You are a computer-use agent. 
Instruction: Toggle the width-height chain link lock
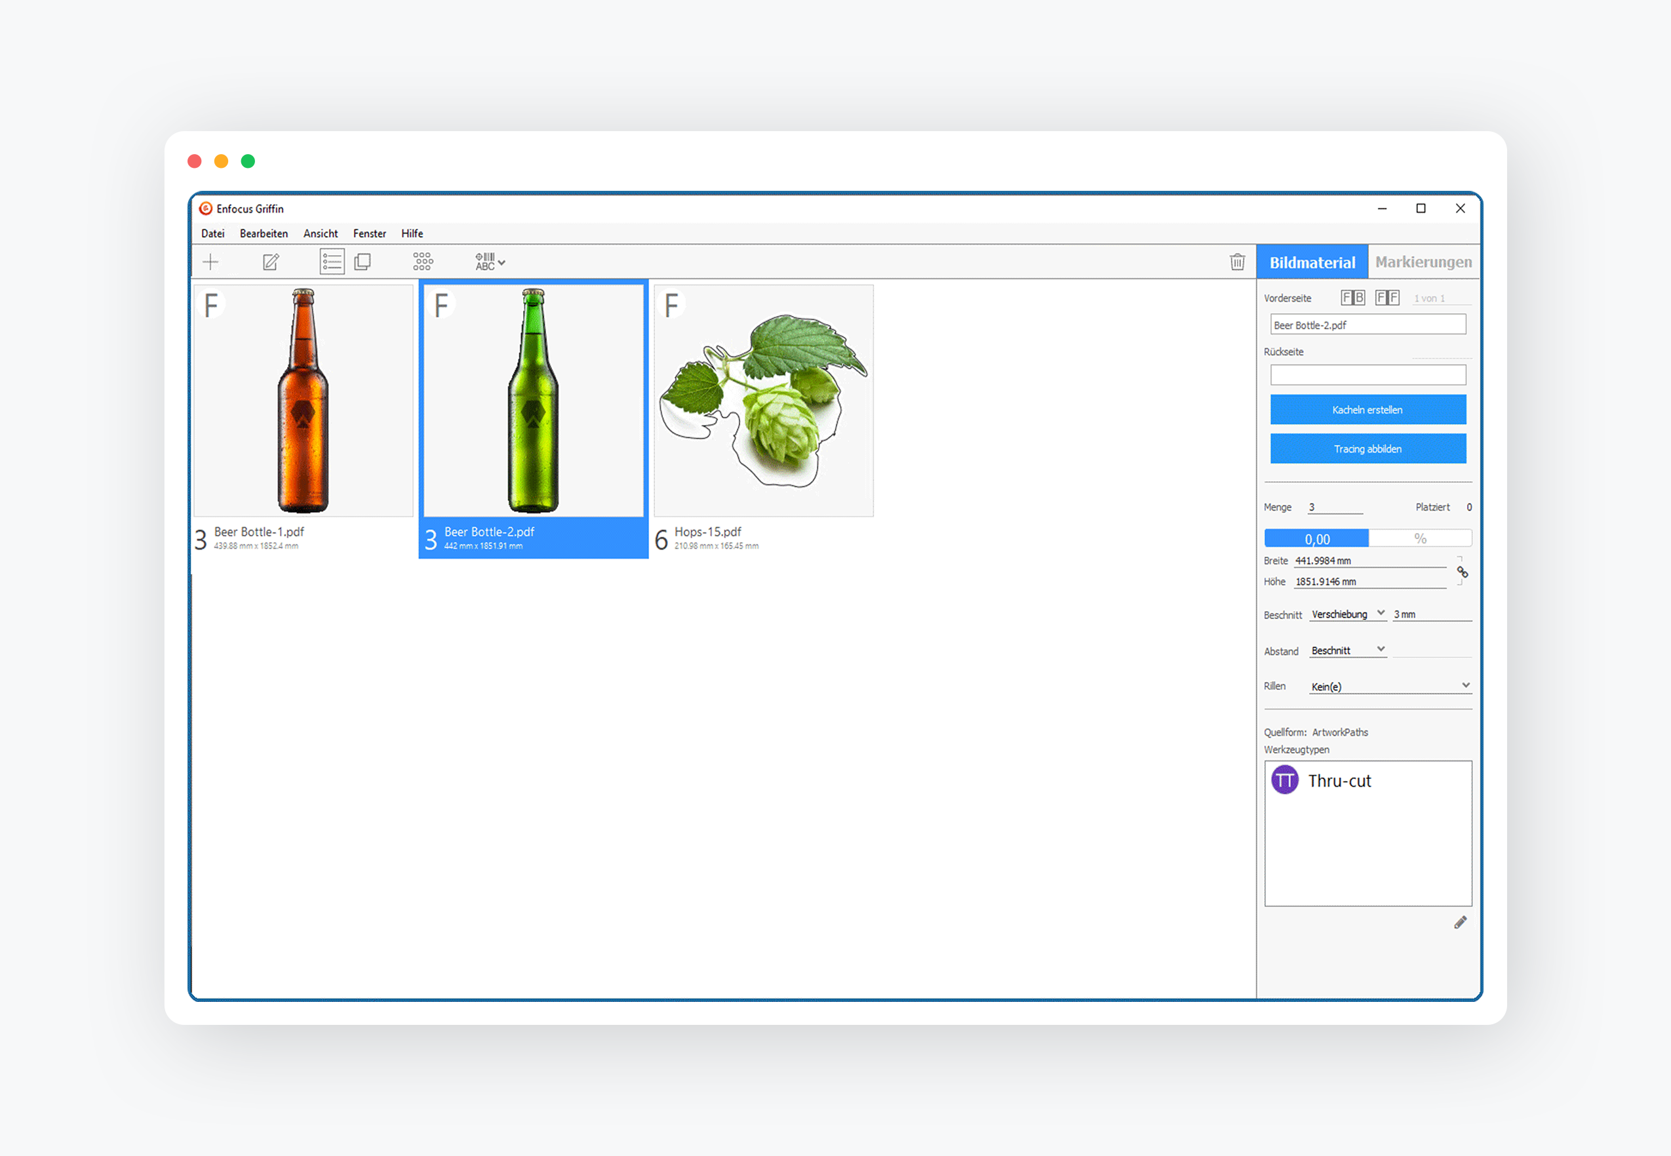pyautogui.click(x=1462, y=572)
